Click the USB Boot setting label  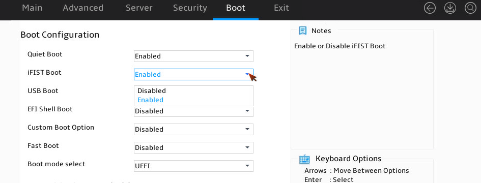point(43,90)
